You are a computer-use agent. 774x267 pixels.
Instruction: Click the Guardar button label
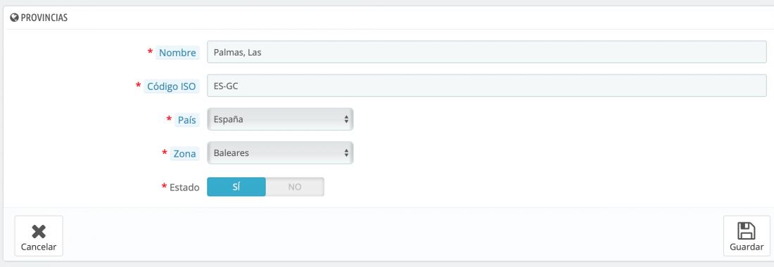(747, 247)
